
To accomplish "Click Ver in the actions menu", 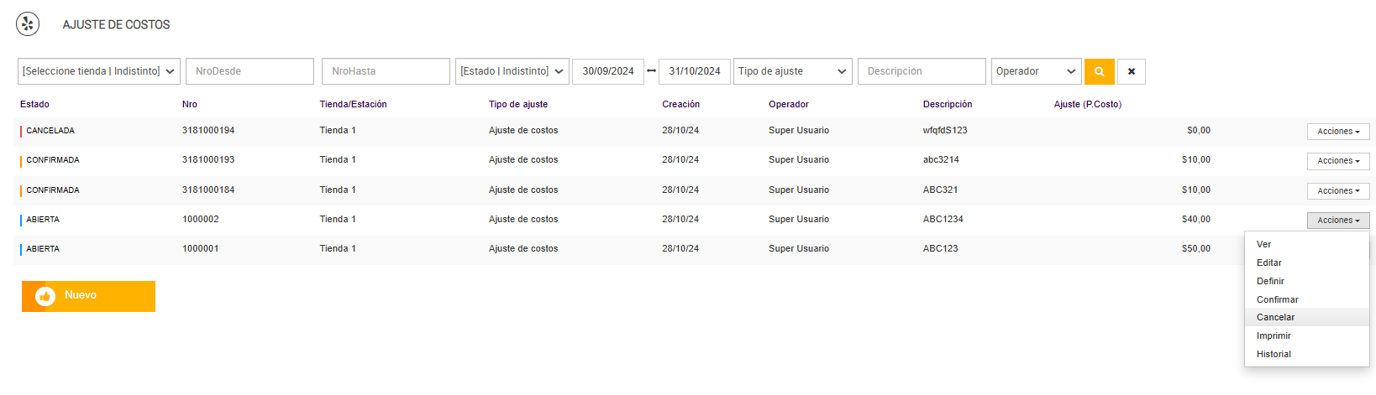I will pyautogui.click(x=1263, y=244).
